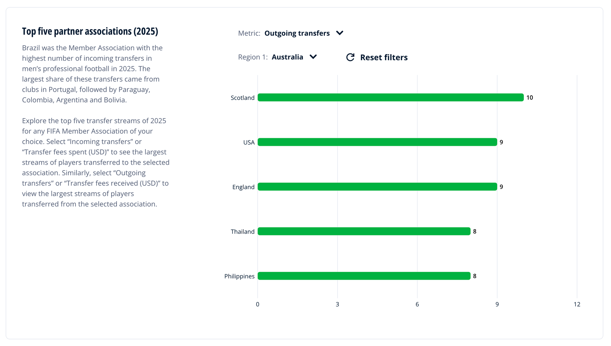
Task: Click the USA axis label
Action: tap(249, 142)
